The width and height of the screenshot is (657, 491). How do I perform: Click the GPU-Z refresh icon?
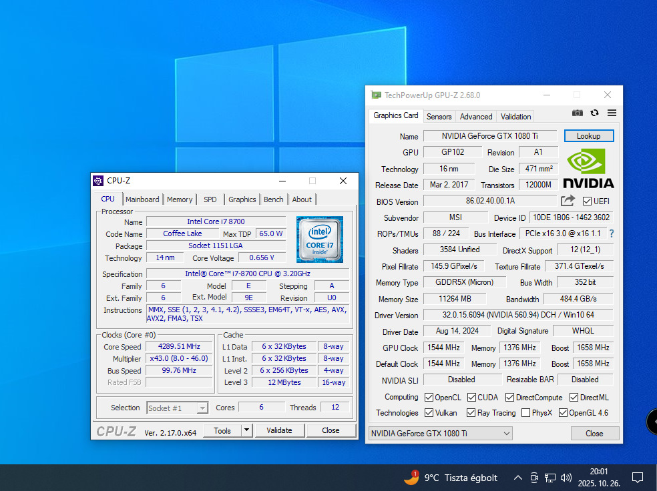pos(594,113)
